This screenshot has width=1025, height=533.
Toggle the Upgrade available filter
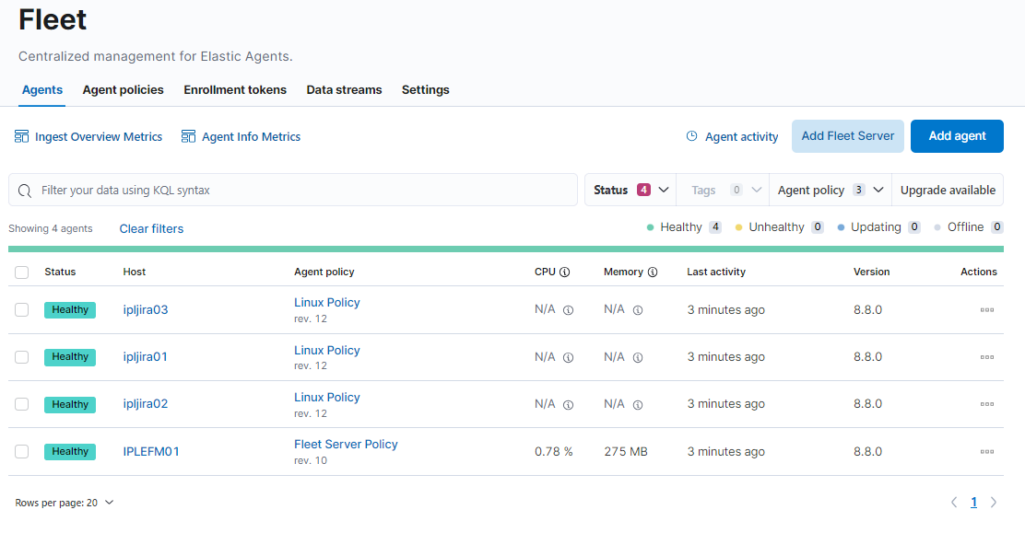point(948,190)
